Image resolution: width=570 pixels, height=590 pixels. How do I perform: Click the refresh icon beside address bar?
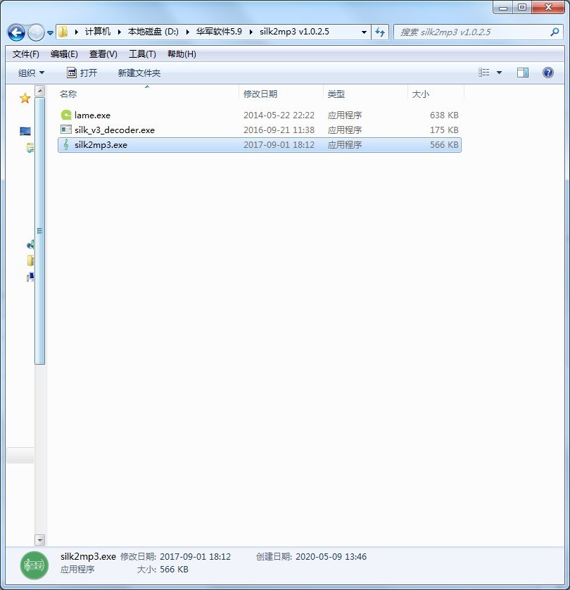click(380, 32)
